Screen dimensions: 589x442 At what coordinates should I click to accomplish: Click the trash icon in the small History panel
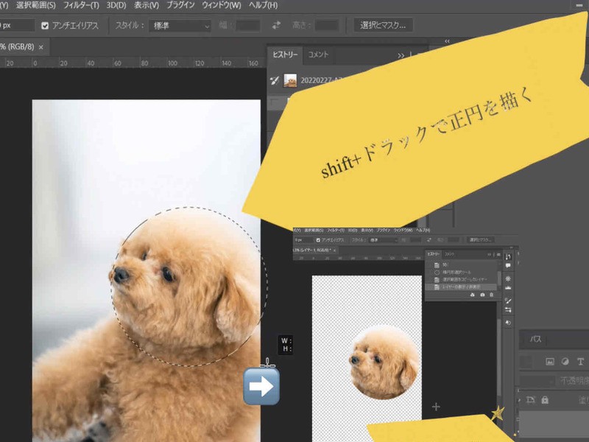[x=492, y=295]
